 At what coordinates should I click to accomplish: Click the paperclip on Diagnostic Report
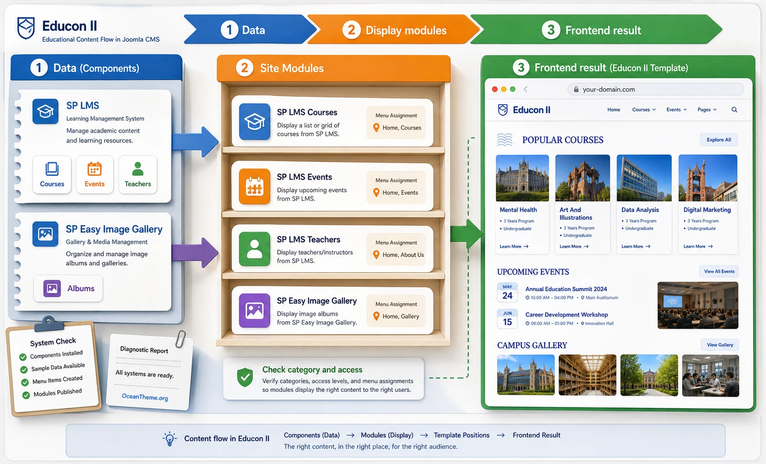coord(180,339)
